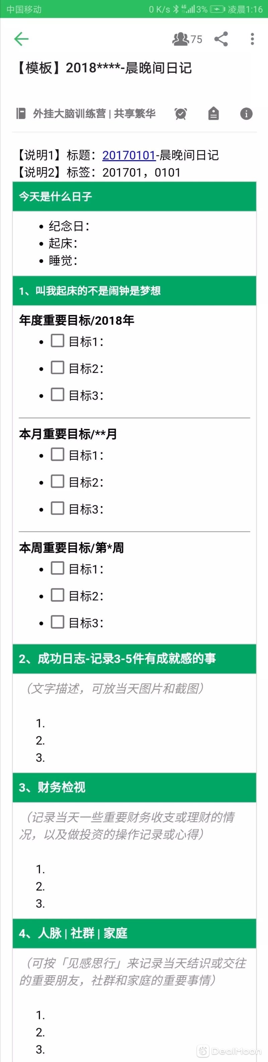Open notebook 外挂大脑训练营 | 共享繁华
Screen dimensions: 268x1062
click(x=94, y=114)
